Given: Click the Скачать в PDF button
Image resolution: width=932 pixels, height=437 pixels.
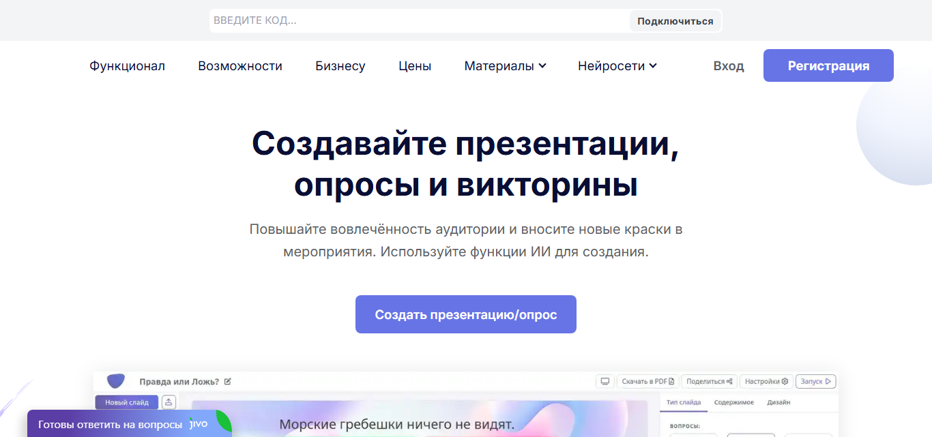Looking at the screenshot, I should pos(647,382).
